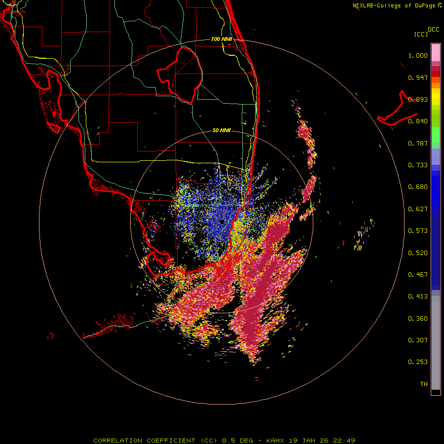The height and width of the screenshot is (444, 444).
Task: Click the 0.360 scale value
Action: click(418, 319)
